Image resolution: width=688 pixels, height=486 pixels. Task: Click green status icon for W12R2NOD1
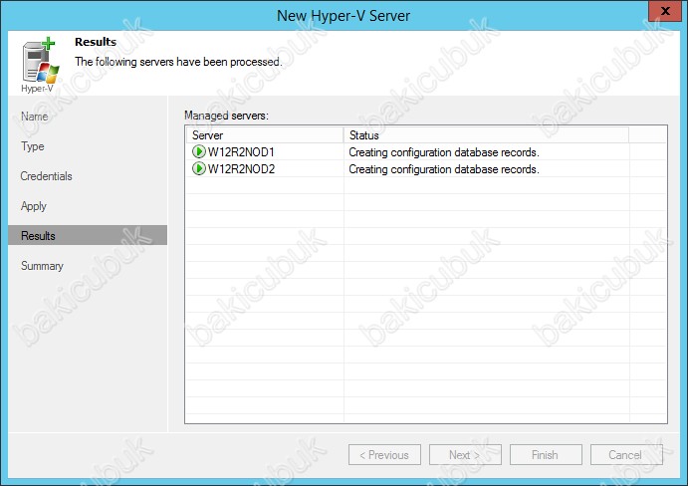click(198, 152)
